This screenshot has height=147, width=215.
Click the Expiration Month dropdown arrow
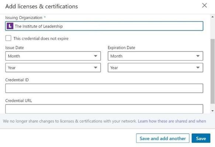tap(198, 56)
